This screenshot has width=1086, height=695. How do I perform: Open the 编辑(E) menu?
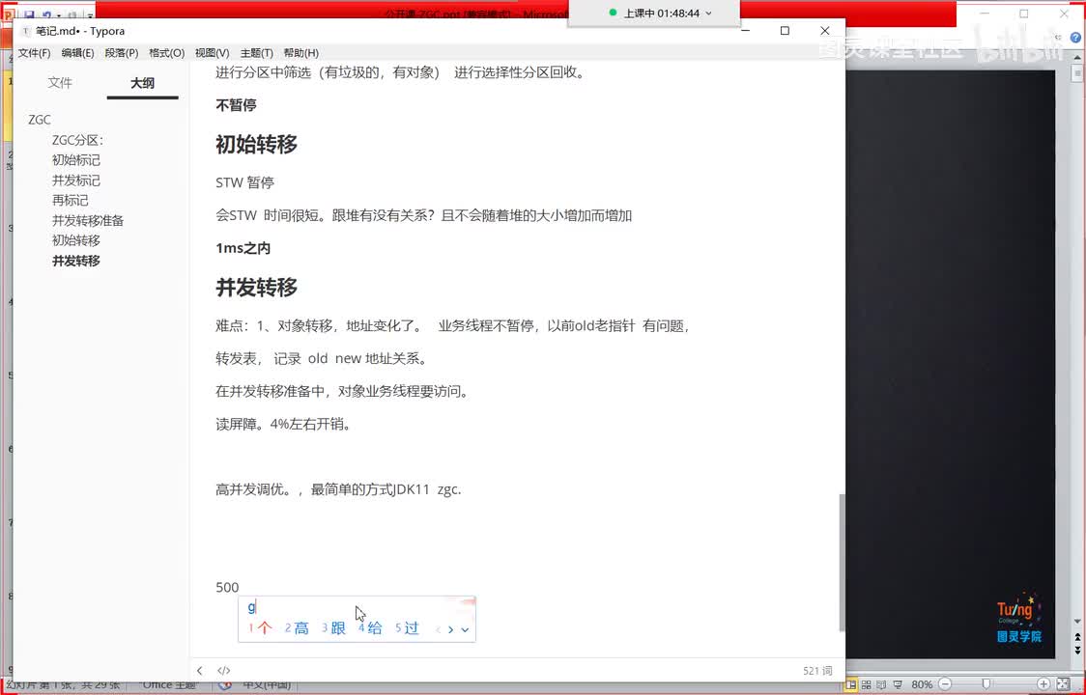pos(77,53)
